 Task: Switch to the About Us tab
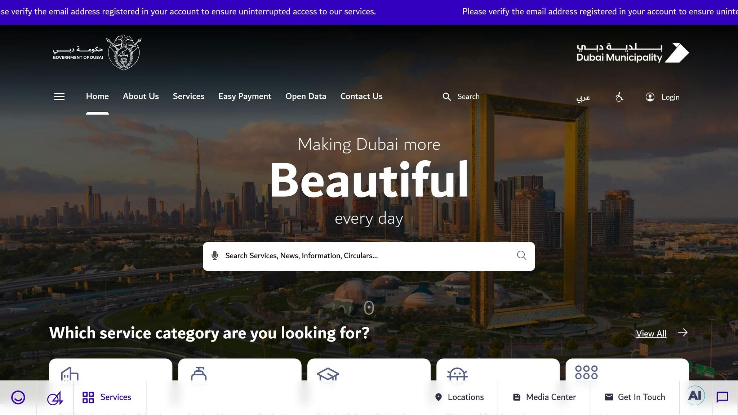coord(141,96)
